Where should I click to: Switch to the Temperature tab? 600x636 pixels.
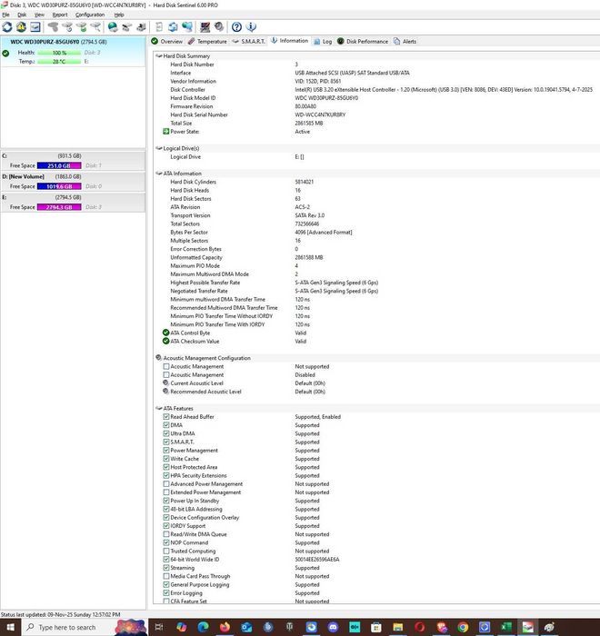tap(207, 42)
